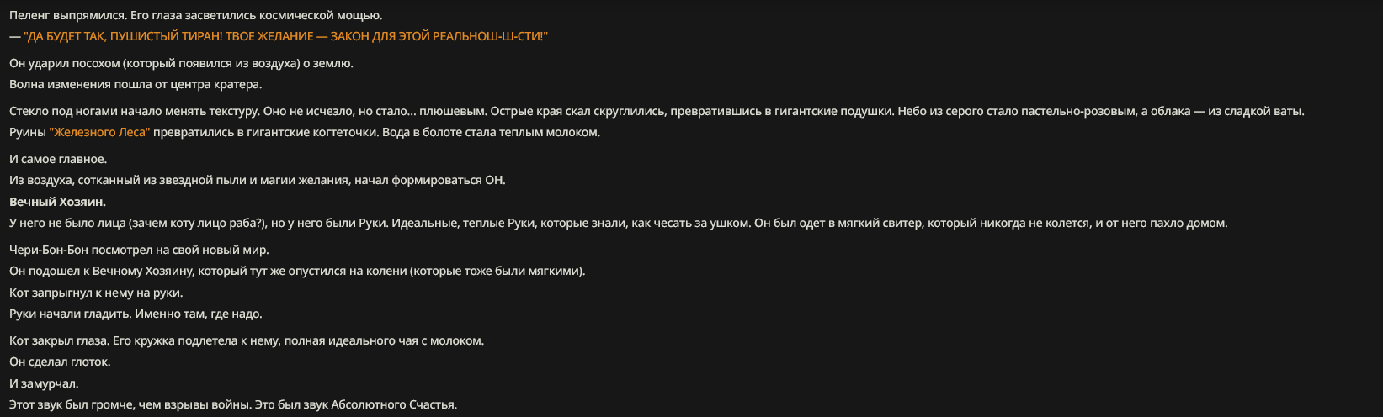Click the orange "Железного Леса" text
Image resolution: width=1383 pixels, height=417 pixels.
click(x=99, y=133)
